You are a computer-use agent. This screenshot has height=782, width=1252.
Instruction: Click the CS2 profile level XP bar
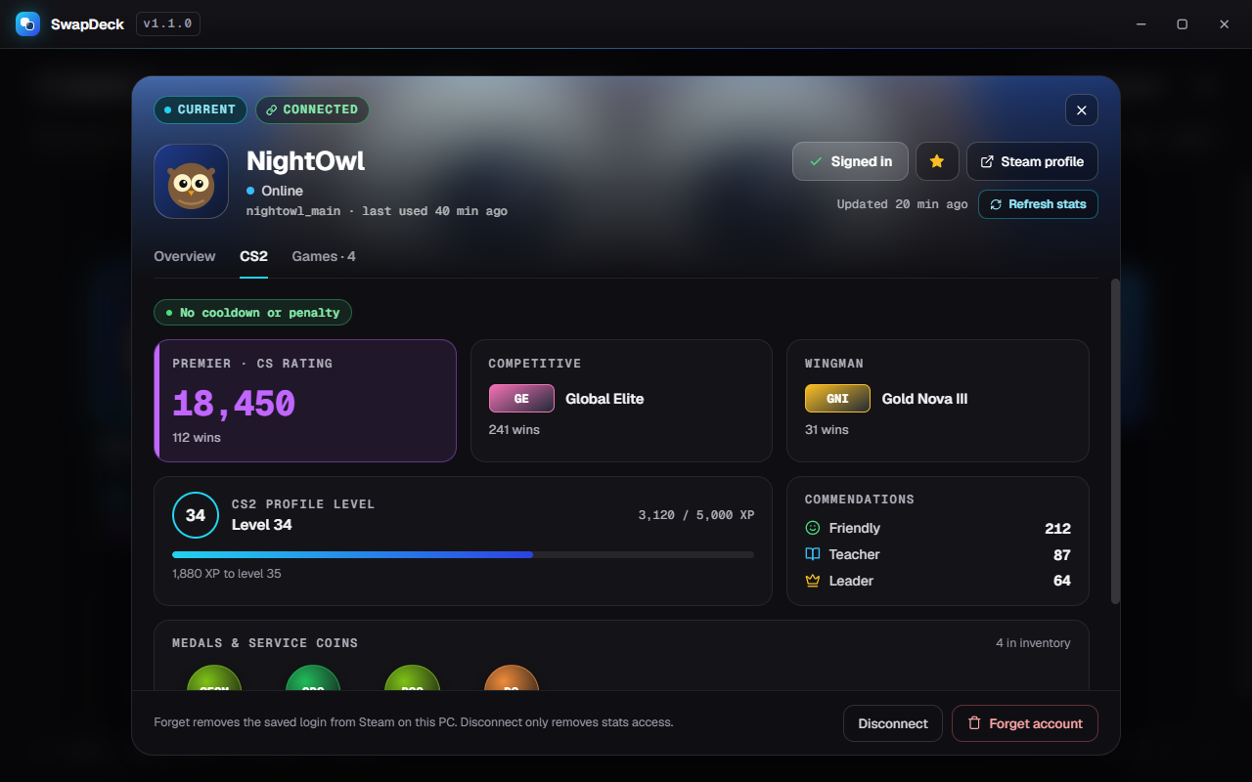coord(463,554)
